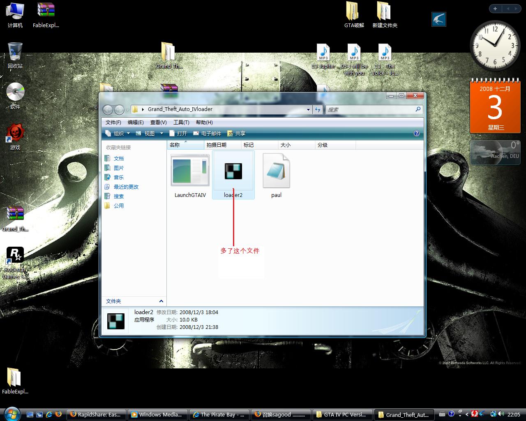This screenshot has height=421, width=526.
Task: Click the Back navigation arrow in Explorer
Action: (108, 109)
